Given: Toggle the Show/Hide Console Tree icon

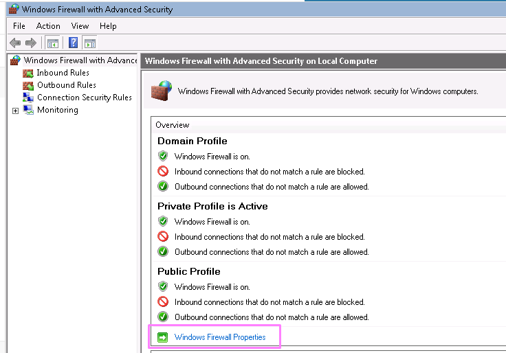Looking at the screenshot, I should pos(53,43).
